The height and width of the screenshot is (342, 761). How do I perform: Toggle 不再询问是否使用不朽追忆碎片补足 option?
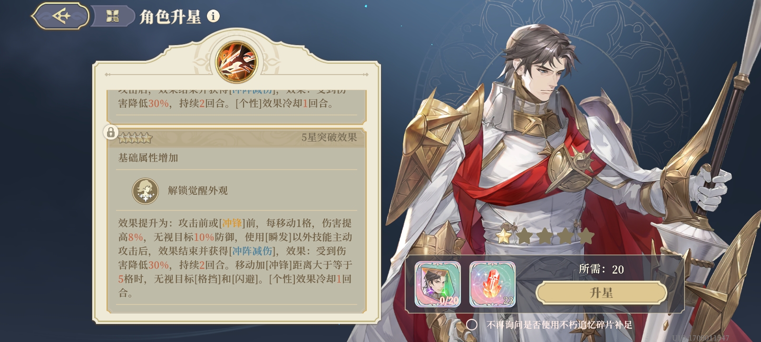tap(471, 325)
